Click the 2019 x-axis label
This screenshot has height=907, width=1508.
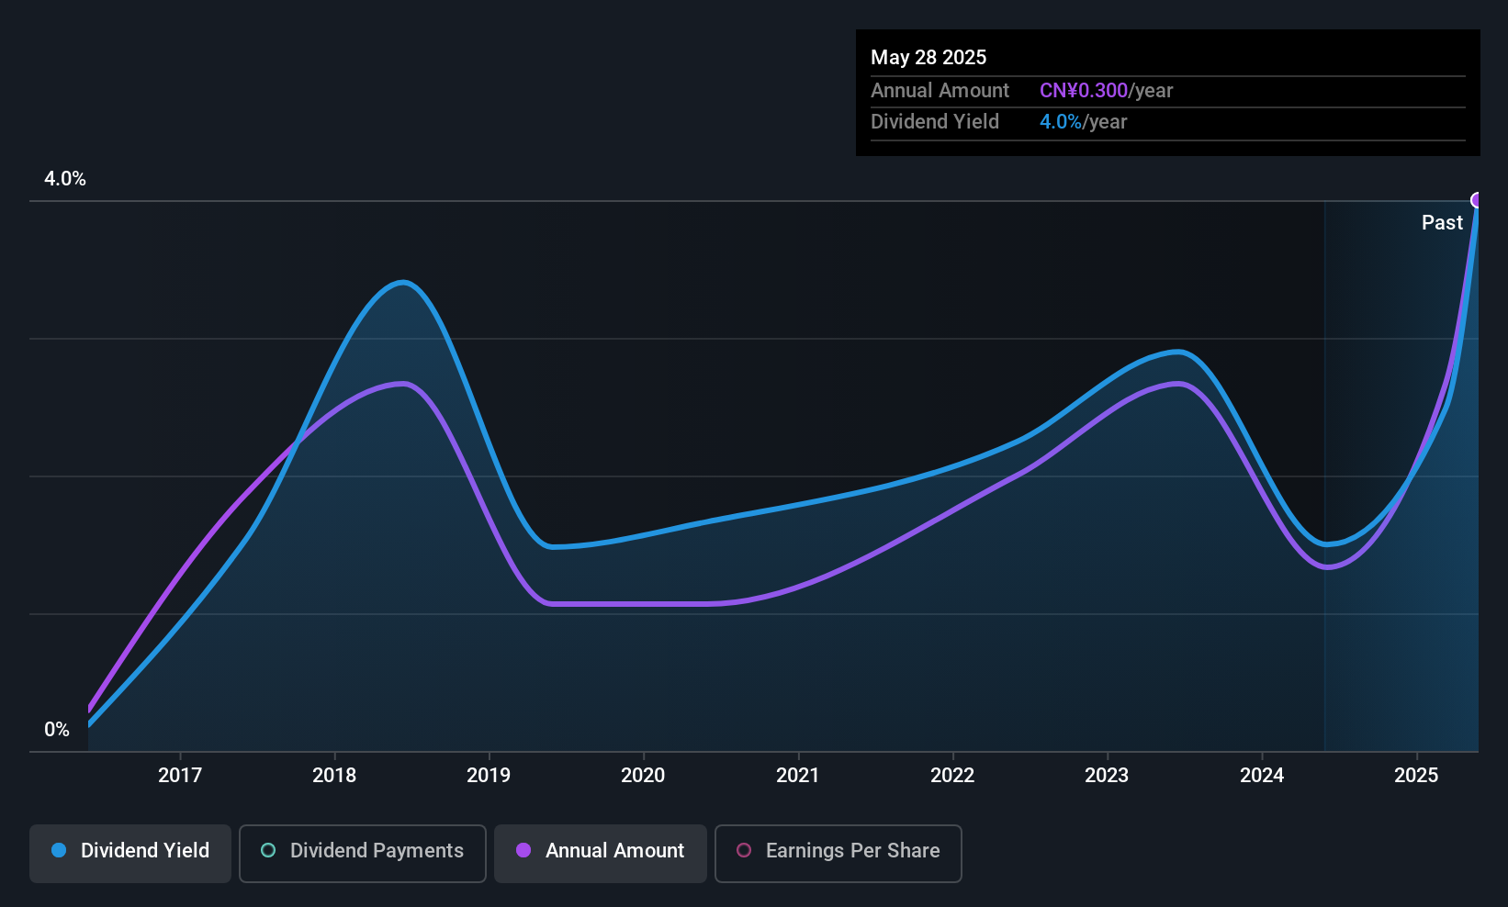[x=489, y=776]
